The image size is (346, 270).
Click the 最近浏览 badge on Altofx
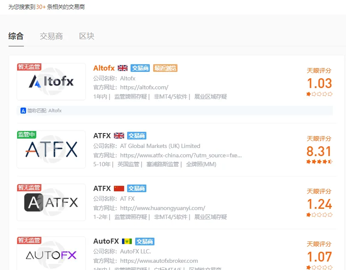[165, 68]
